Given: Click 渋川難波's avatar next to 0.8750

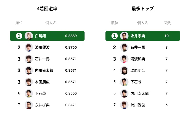Looking at the screenshot, I should click(x=29, y=47).
